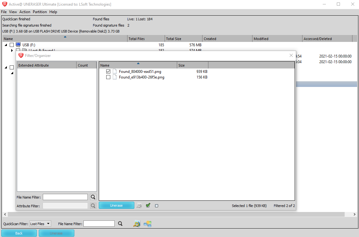Close the Filter/Organizer dialog
Viewport: 359px width, 237px height.
pos(291,55)
